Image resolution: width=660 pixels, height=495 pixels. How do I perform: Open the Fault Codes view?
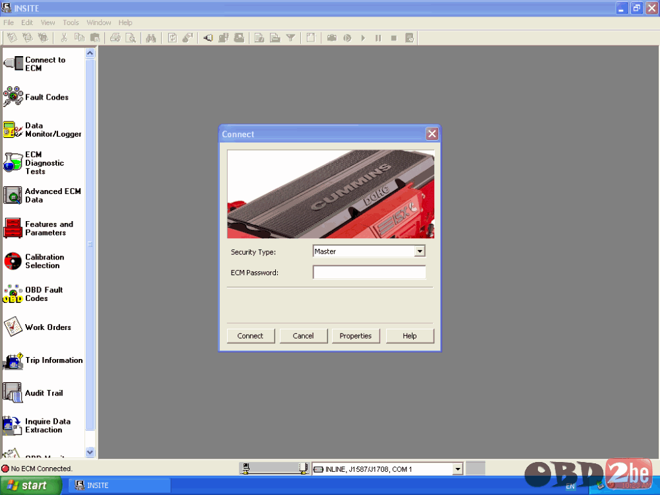pos(36,97)
